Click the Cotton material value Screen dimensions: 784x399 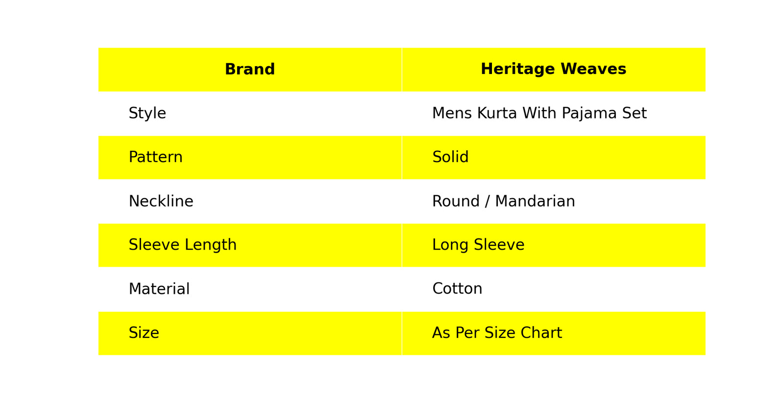(x=457, y=289)
